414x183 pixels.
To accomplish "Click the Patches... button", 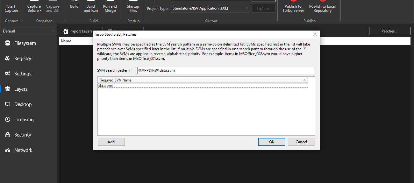I will click(389, 31).
